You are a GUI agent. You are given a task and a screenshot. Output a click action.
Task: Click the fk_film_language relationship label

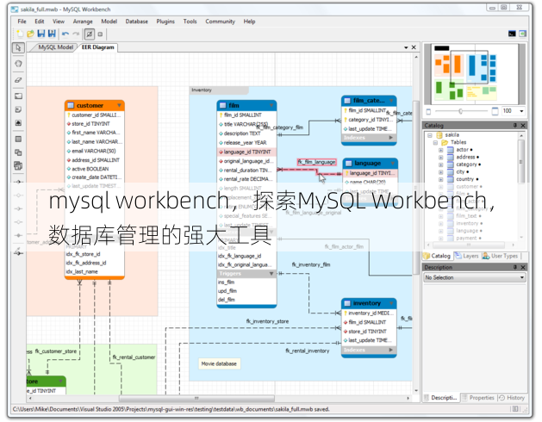click(316, 162)
